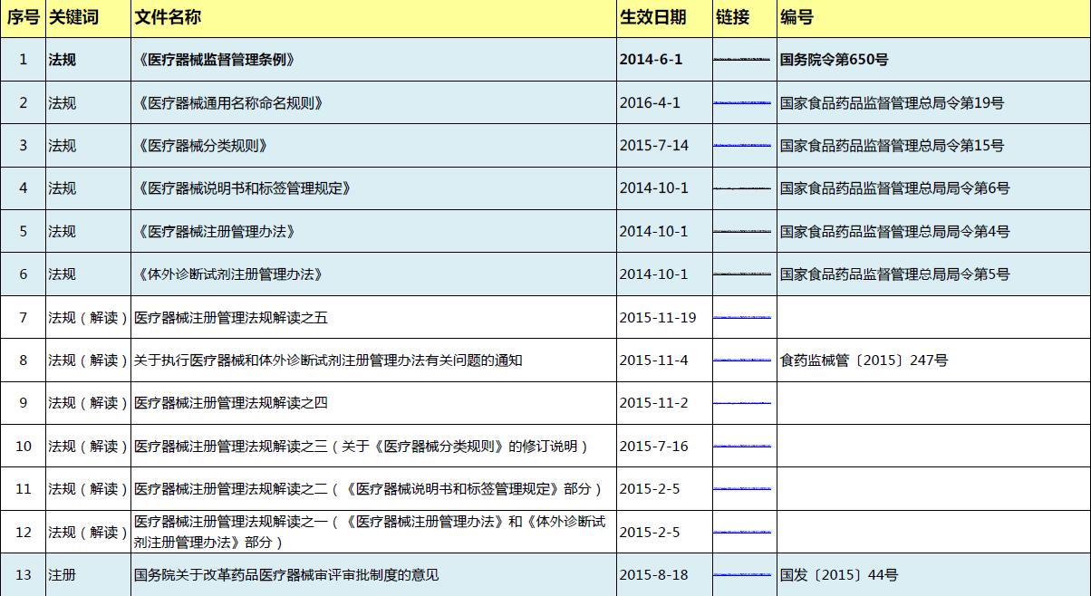Select the 文件名称 column header cell
This screenshot has width=1091, height=596.
(x=373, y=18)
